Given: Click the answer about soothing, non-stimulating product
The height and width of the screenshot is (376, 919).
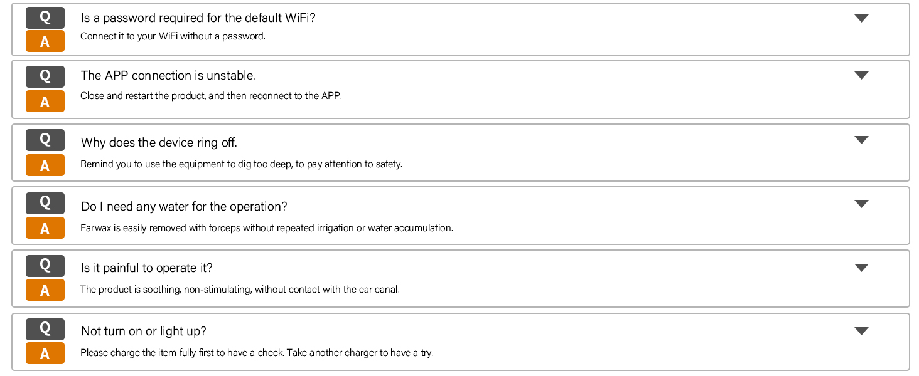Looking at the screenshot, I should point(240,290).
